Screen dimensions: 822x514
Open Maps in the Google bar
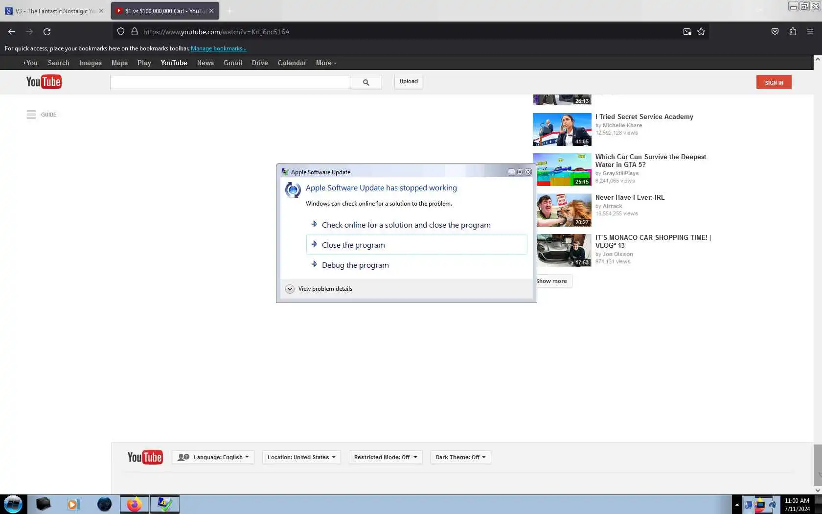point(119,63)
